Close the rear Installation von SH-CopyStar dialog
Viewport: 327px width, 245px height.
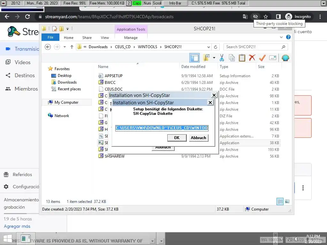214,95
